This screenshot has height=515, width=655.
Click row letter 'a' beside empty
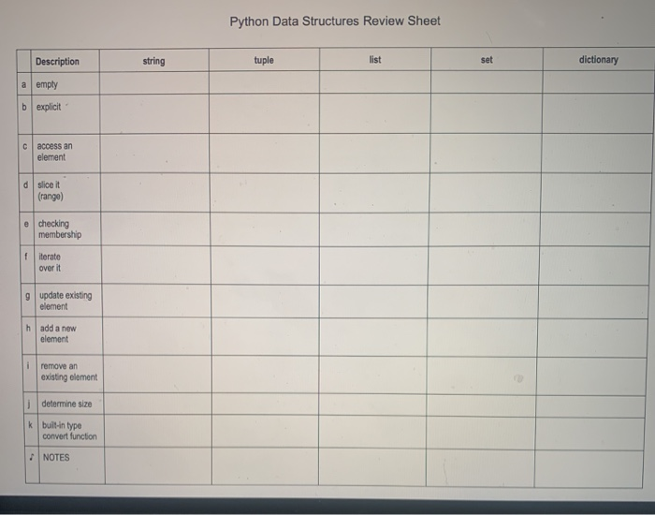(x=23, y=84)
